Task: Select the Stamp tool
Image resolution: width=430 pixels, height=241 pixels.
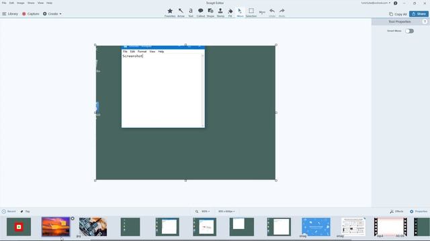Action: click(220, 12)
